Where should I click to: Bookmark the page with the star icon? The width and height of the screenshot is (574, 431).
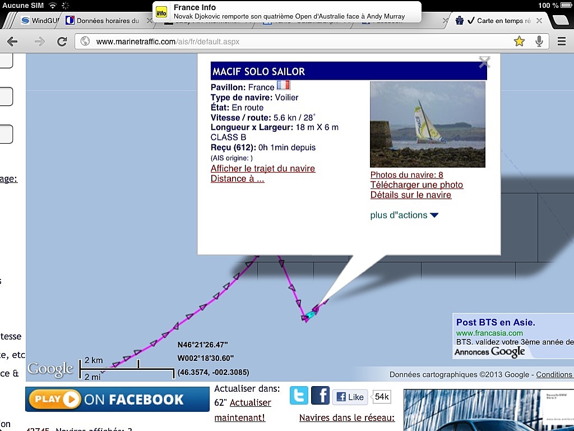[x=519, y=42]
